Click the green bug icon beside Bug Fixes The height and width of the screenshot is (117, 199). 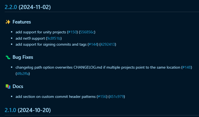(x=8, y=57)
